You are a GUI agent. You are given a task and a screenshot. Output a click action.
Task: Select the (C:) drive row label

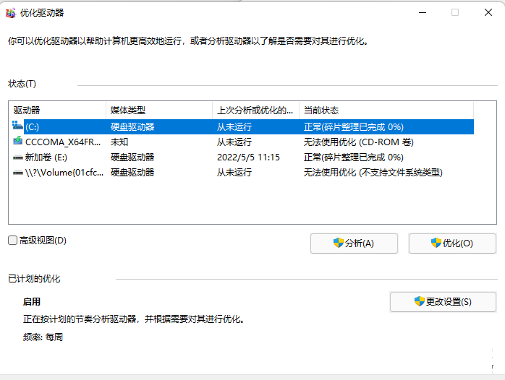pyautogui.click(x=33, y=127)
